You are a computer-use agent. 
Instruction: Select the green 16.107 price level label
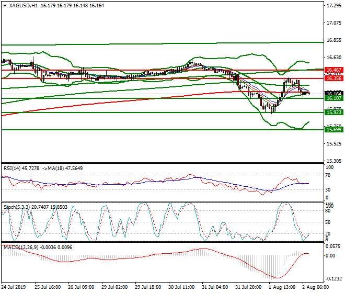coord(334,98)
